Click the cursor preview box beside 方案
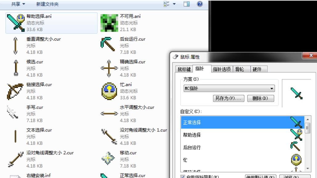The image size is (317, 178). pyautogui.click(x=296, y=93)
